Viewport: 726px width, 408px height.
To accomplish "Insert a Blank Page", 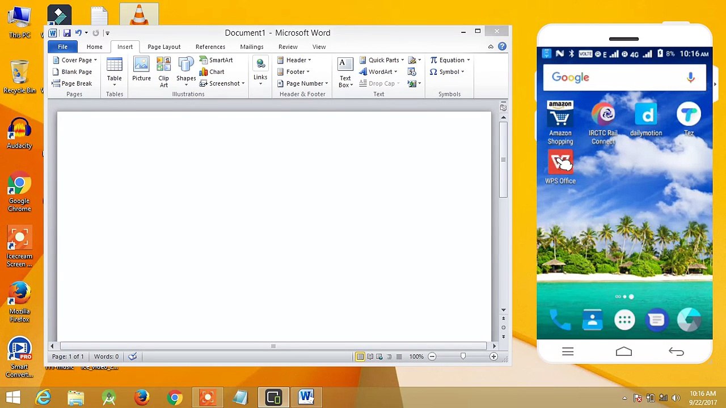I will [72, 72].
